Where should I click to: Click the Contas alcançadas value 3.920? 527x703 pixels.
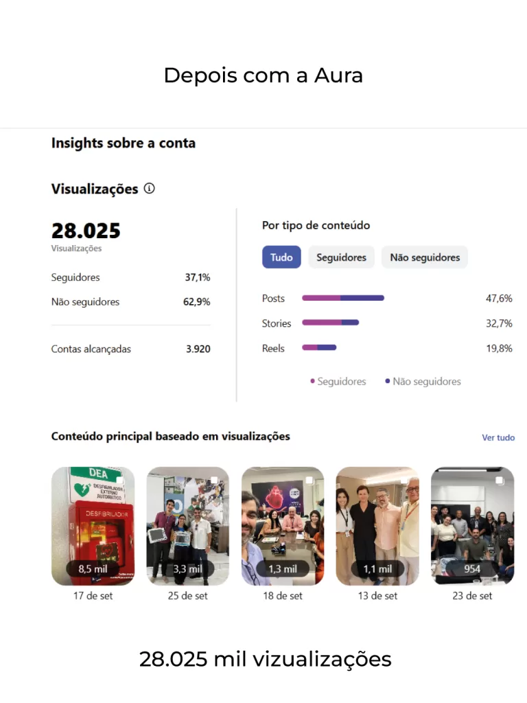click(x=198, y=349)
